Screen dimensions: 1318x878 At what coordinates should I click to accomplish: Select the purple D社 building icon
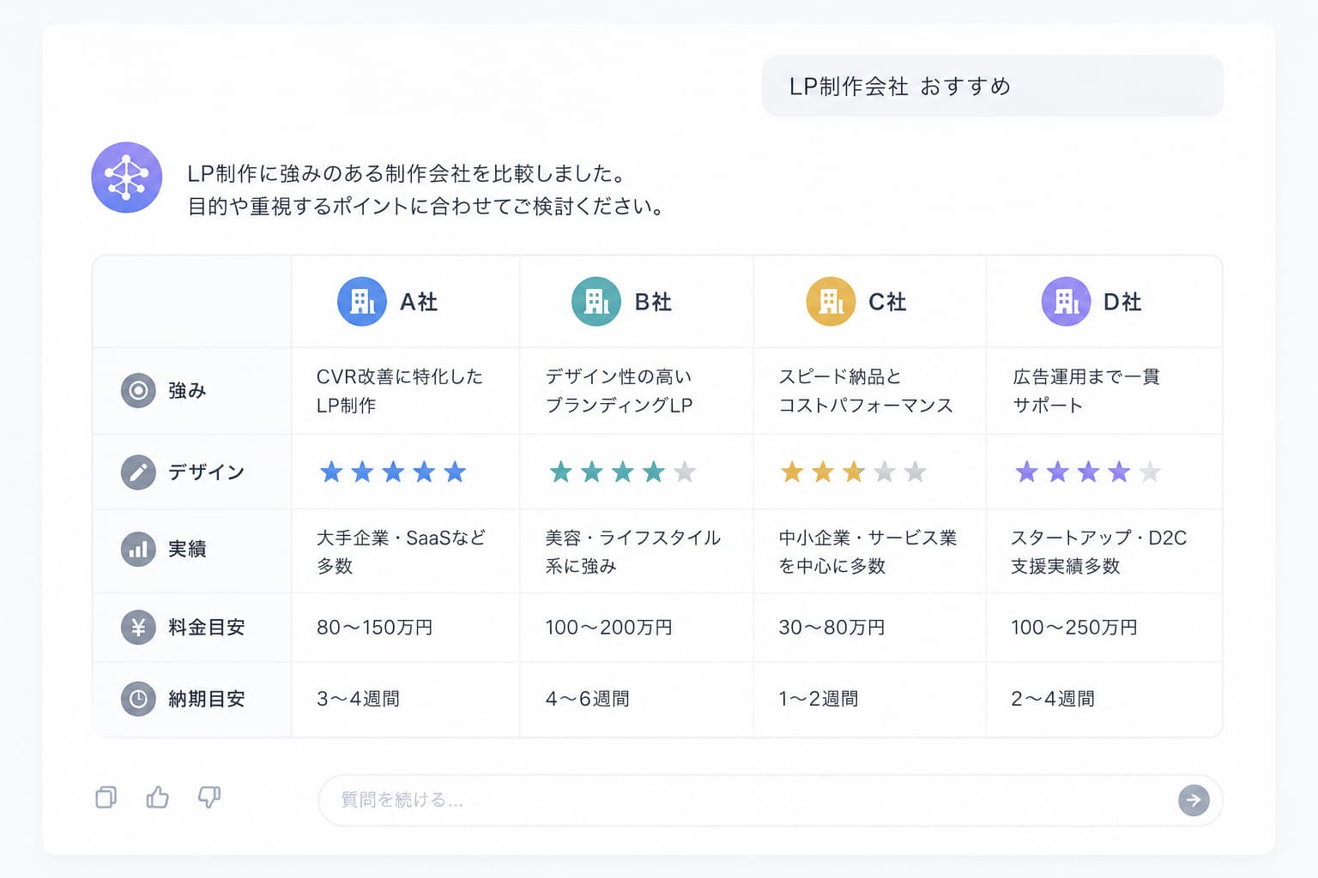click(x=1066, y=302)
